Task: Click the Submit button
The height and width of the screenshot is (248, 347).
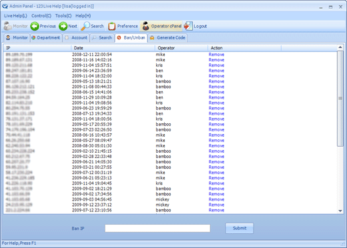Action: (x=240, y=228)
